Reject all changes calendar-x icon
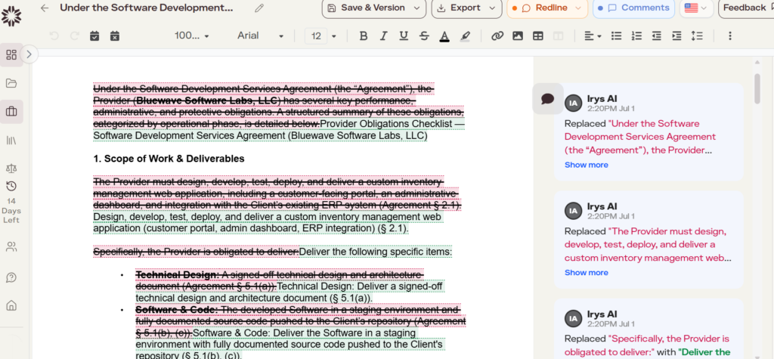This screenshot has height=359, width=774. click(115, 36)
